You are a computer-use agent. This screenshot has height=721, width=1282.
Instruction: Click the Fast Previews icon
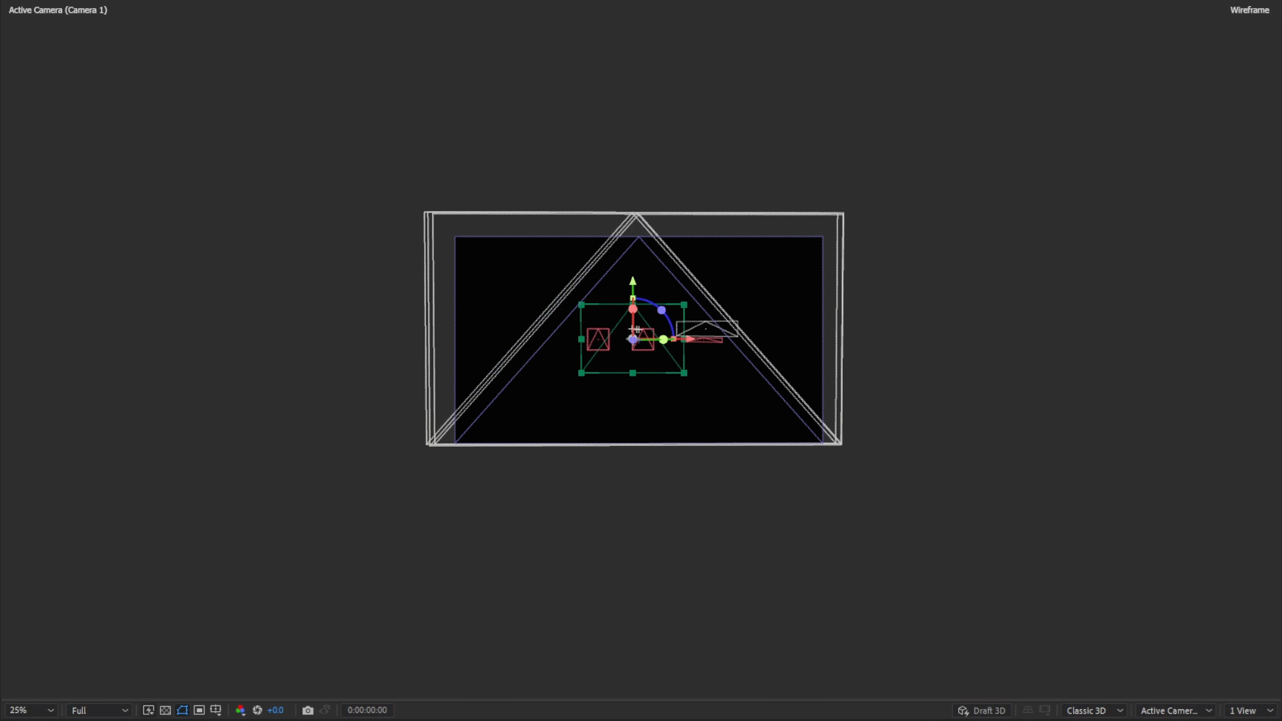pos(148,710)
